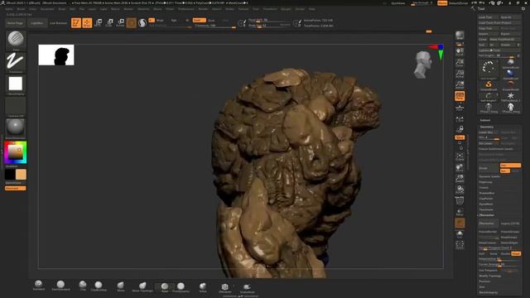The height and width of the screenshot is (298, 530).
Task: Open the Alpha selector square
Action: click(16, 84)
